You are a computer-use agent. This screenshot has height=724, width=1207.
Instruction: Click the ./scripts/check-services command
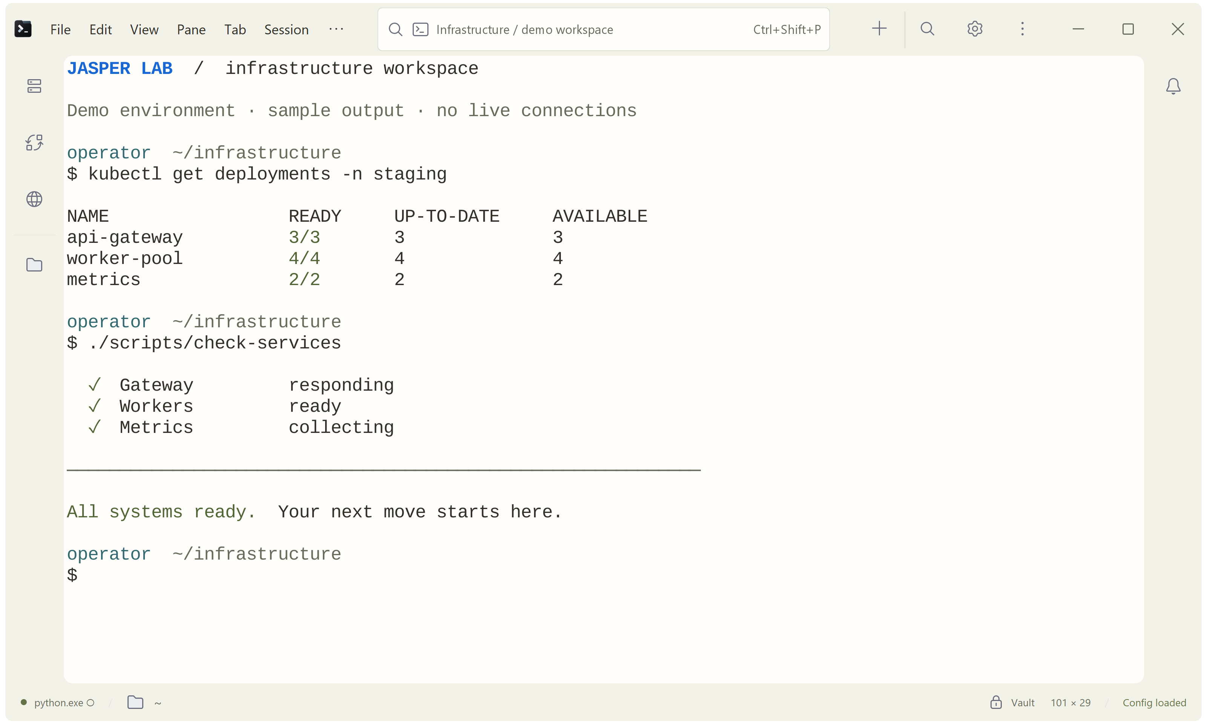tap(215, 343)
